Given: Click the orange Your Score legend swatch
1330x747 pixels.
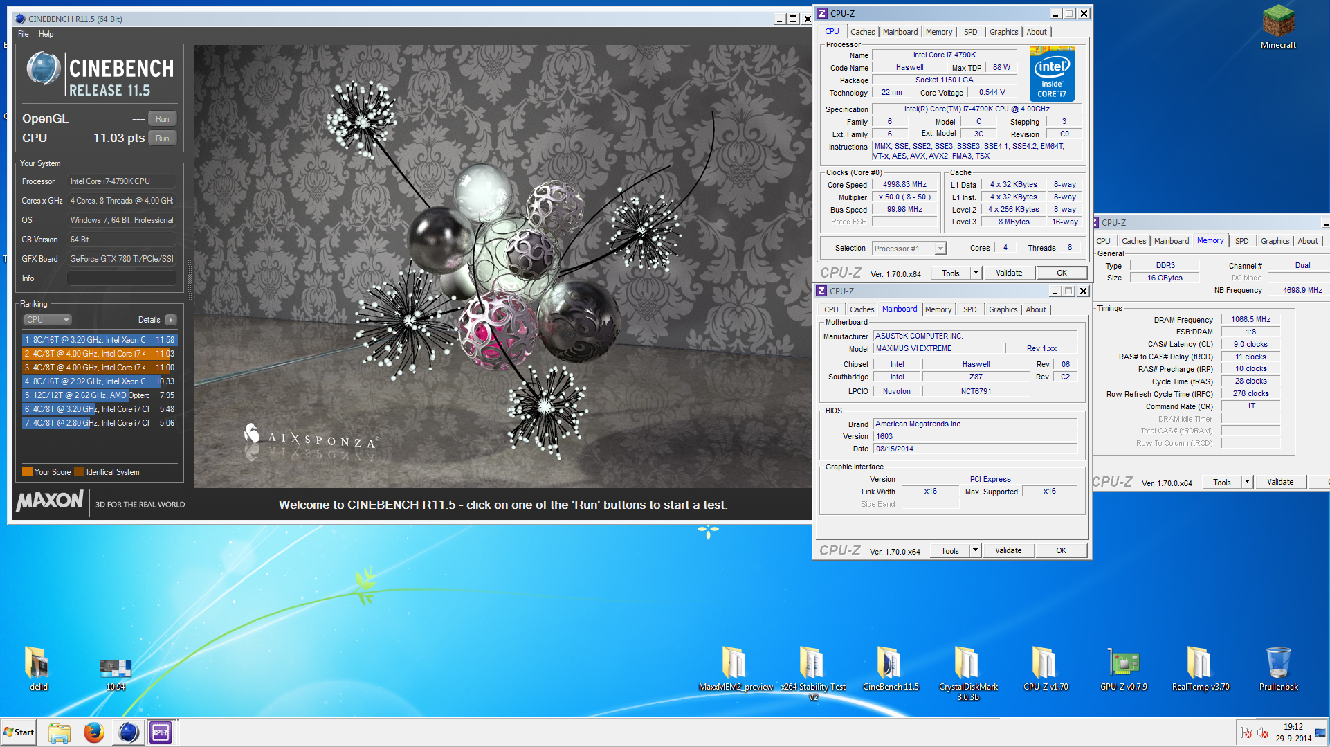Looking at the screenshot, I should click(27, 472).
